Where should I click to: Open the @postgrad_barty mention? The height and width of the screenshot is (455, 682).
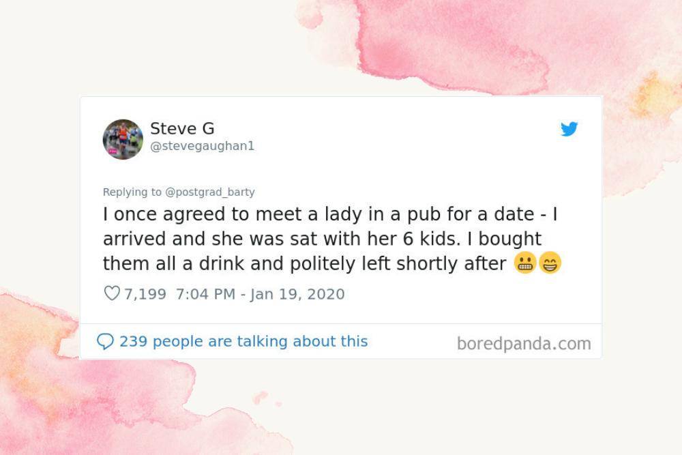click(x=210, y=192)
